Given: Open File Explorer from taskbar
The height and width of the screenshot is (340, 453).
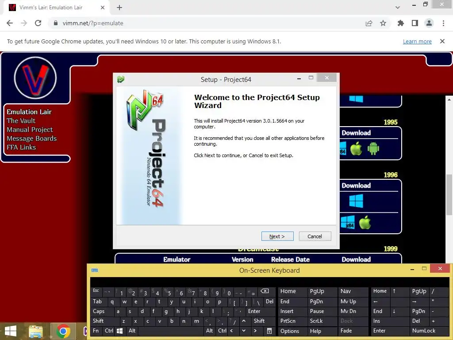Looking at the screenshot, I should coord(36,331).
